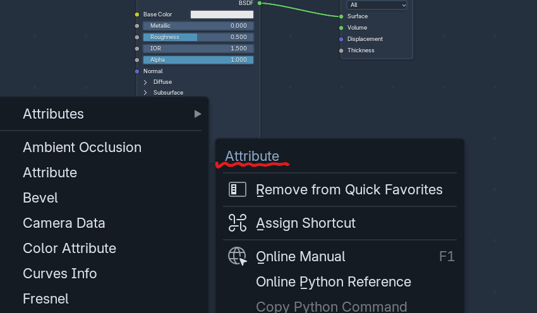Open the All target dropdown
The height and width of the screenshot is (313, 537).
tap(377, 5)
